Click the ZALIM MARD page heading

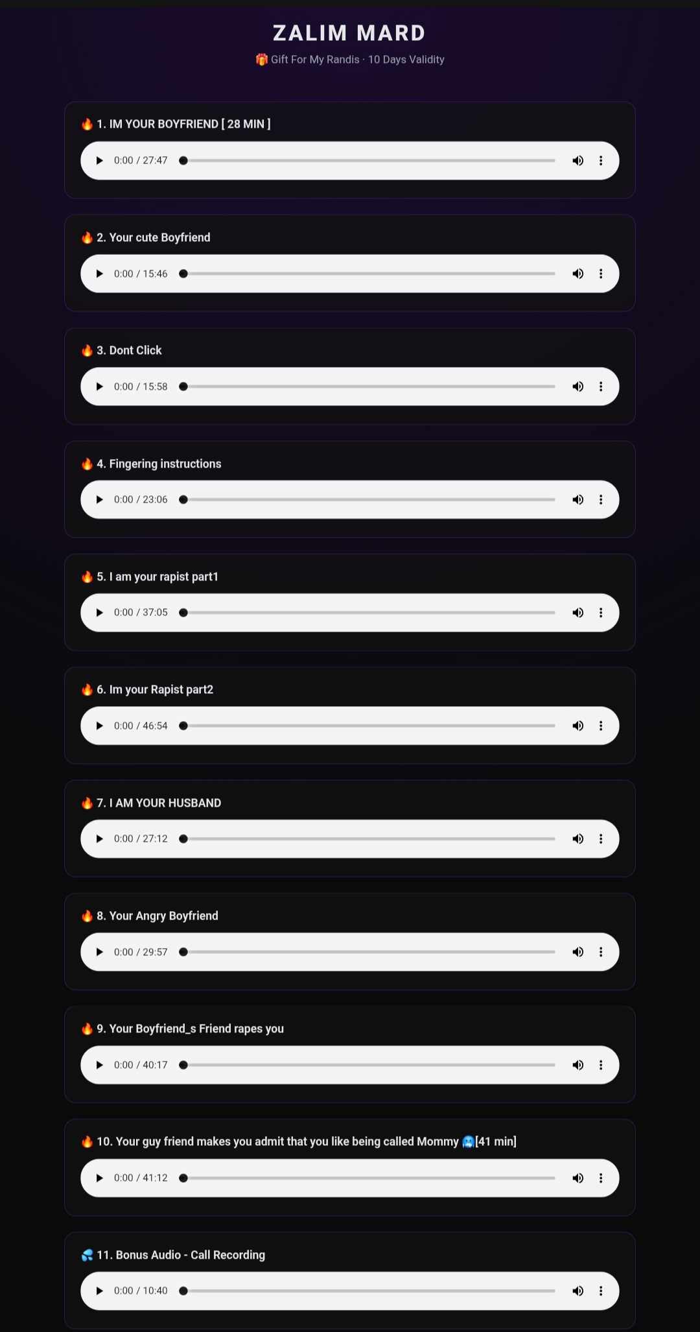point(349,33)
